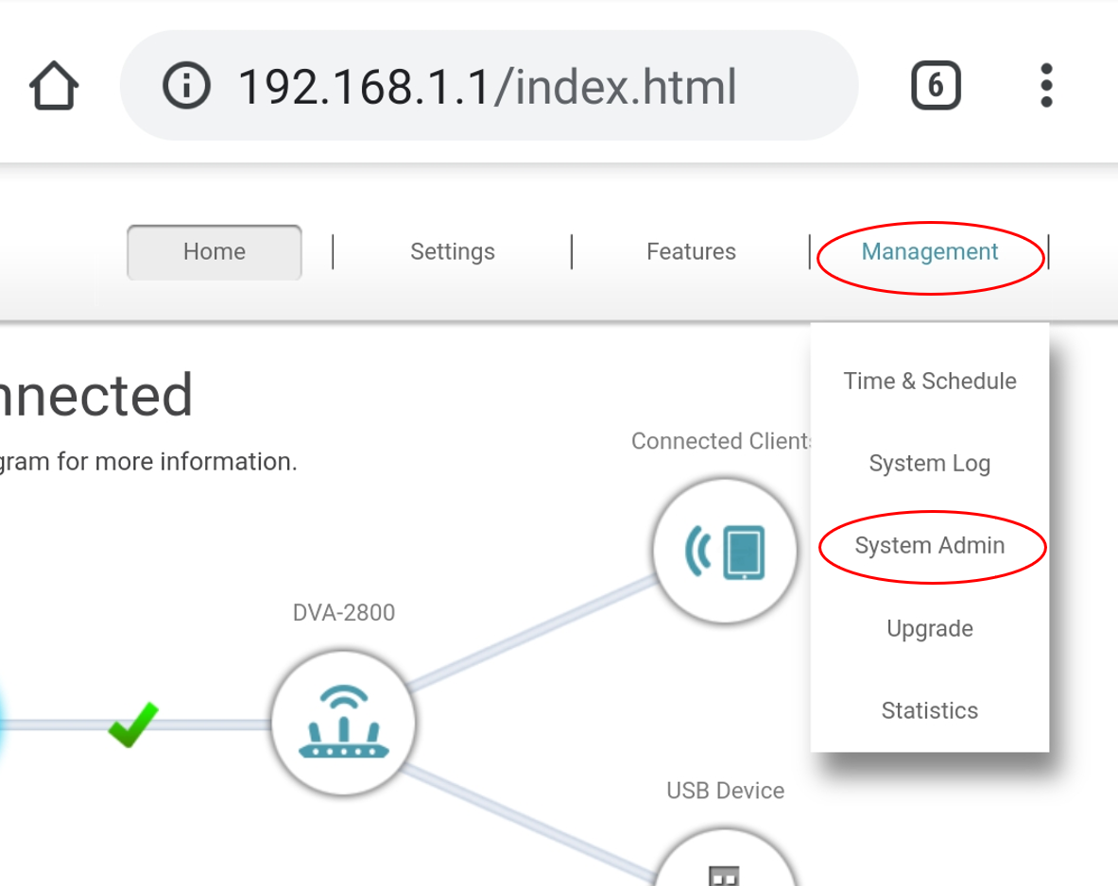Open the tab switcher showing 6 tabs
1118x886 pixels.
pos(936,86)
